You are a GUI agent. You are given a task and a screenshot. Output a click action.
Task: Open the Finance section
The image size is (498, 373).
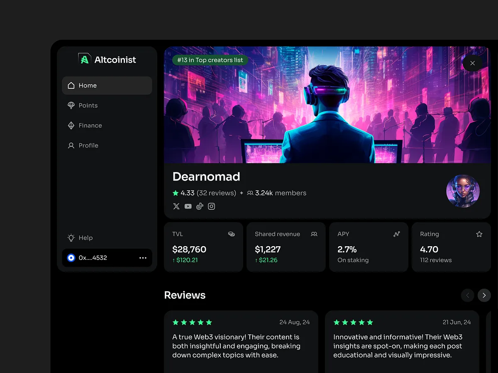(x=90, y=125)
